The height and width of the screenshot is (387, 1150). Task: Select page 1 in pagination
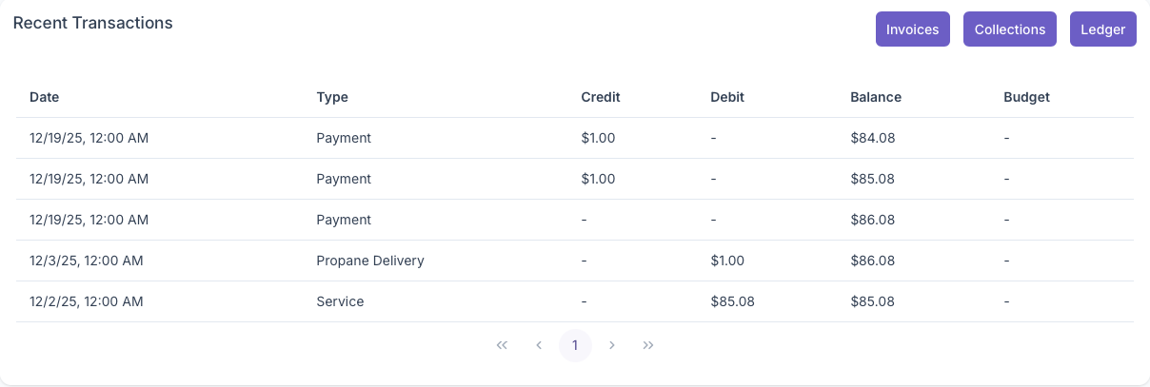[x=575, y=345]
